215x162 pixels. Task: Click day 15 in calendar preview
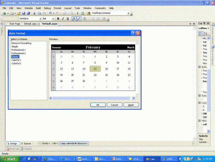click(x=95, y=69)
